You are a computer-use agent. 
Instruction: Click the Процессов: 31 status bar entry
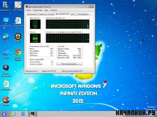point(31,71)
